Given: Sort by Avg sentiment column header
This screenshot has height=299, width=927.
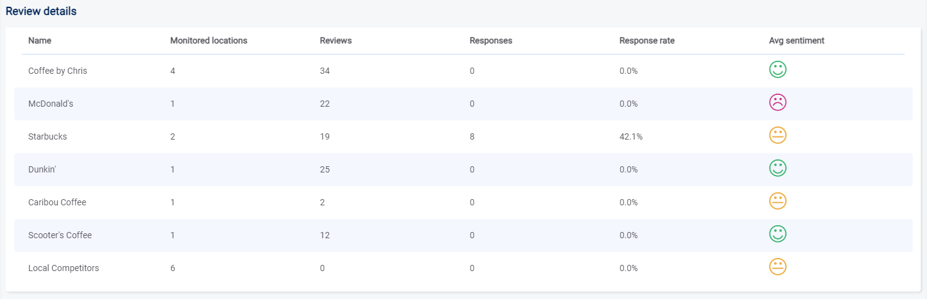Looking at the screenshot, I should (x=796, y=41).
